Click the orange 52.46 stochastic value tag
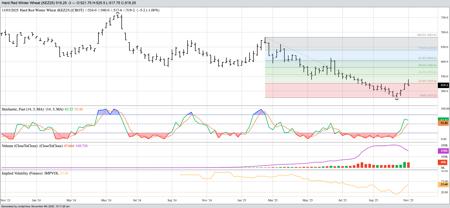The height and width of the screenshot is (208, 450). click(x=444, y=123)
